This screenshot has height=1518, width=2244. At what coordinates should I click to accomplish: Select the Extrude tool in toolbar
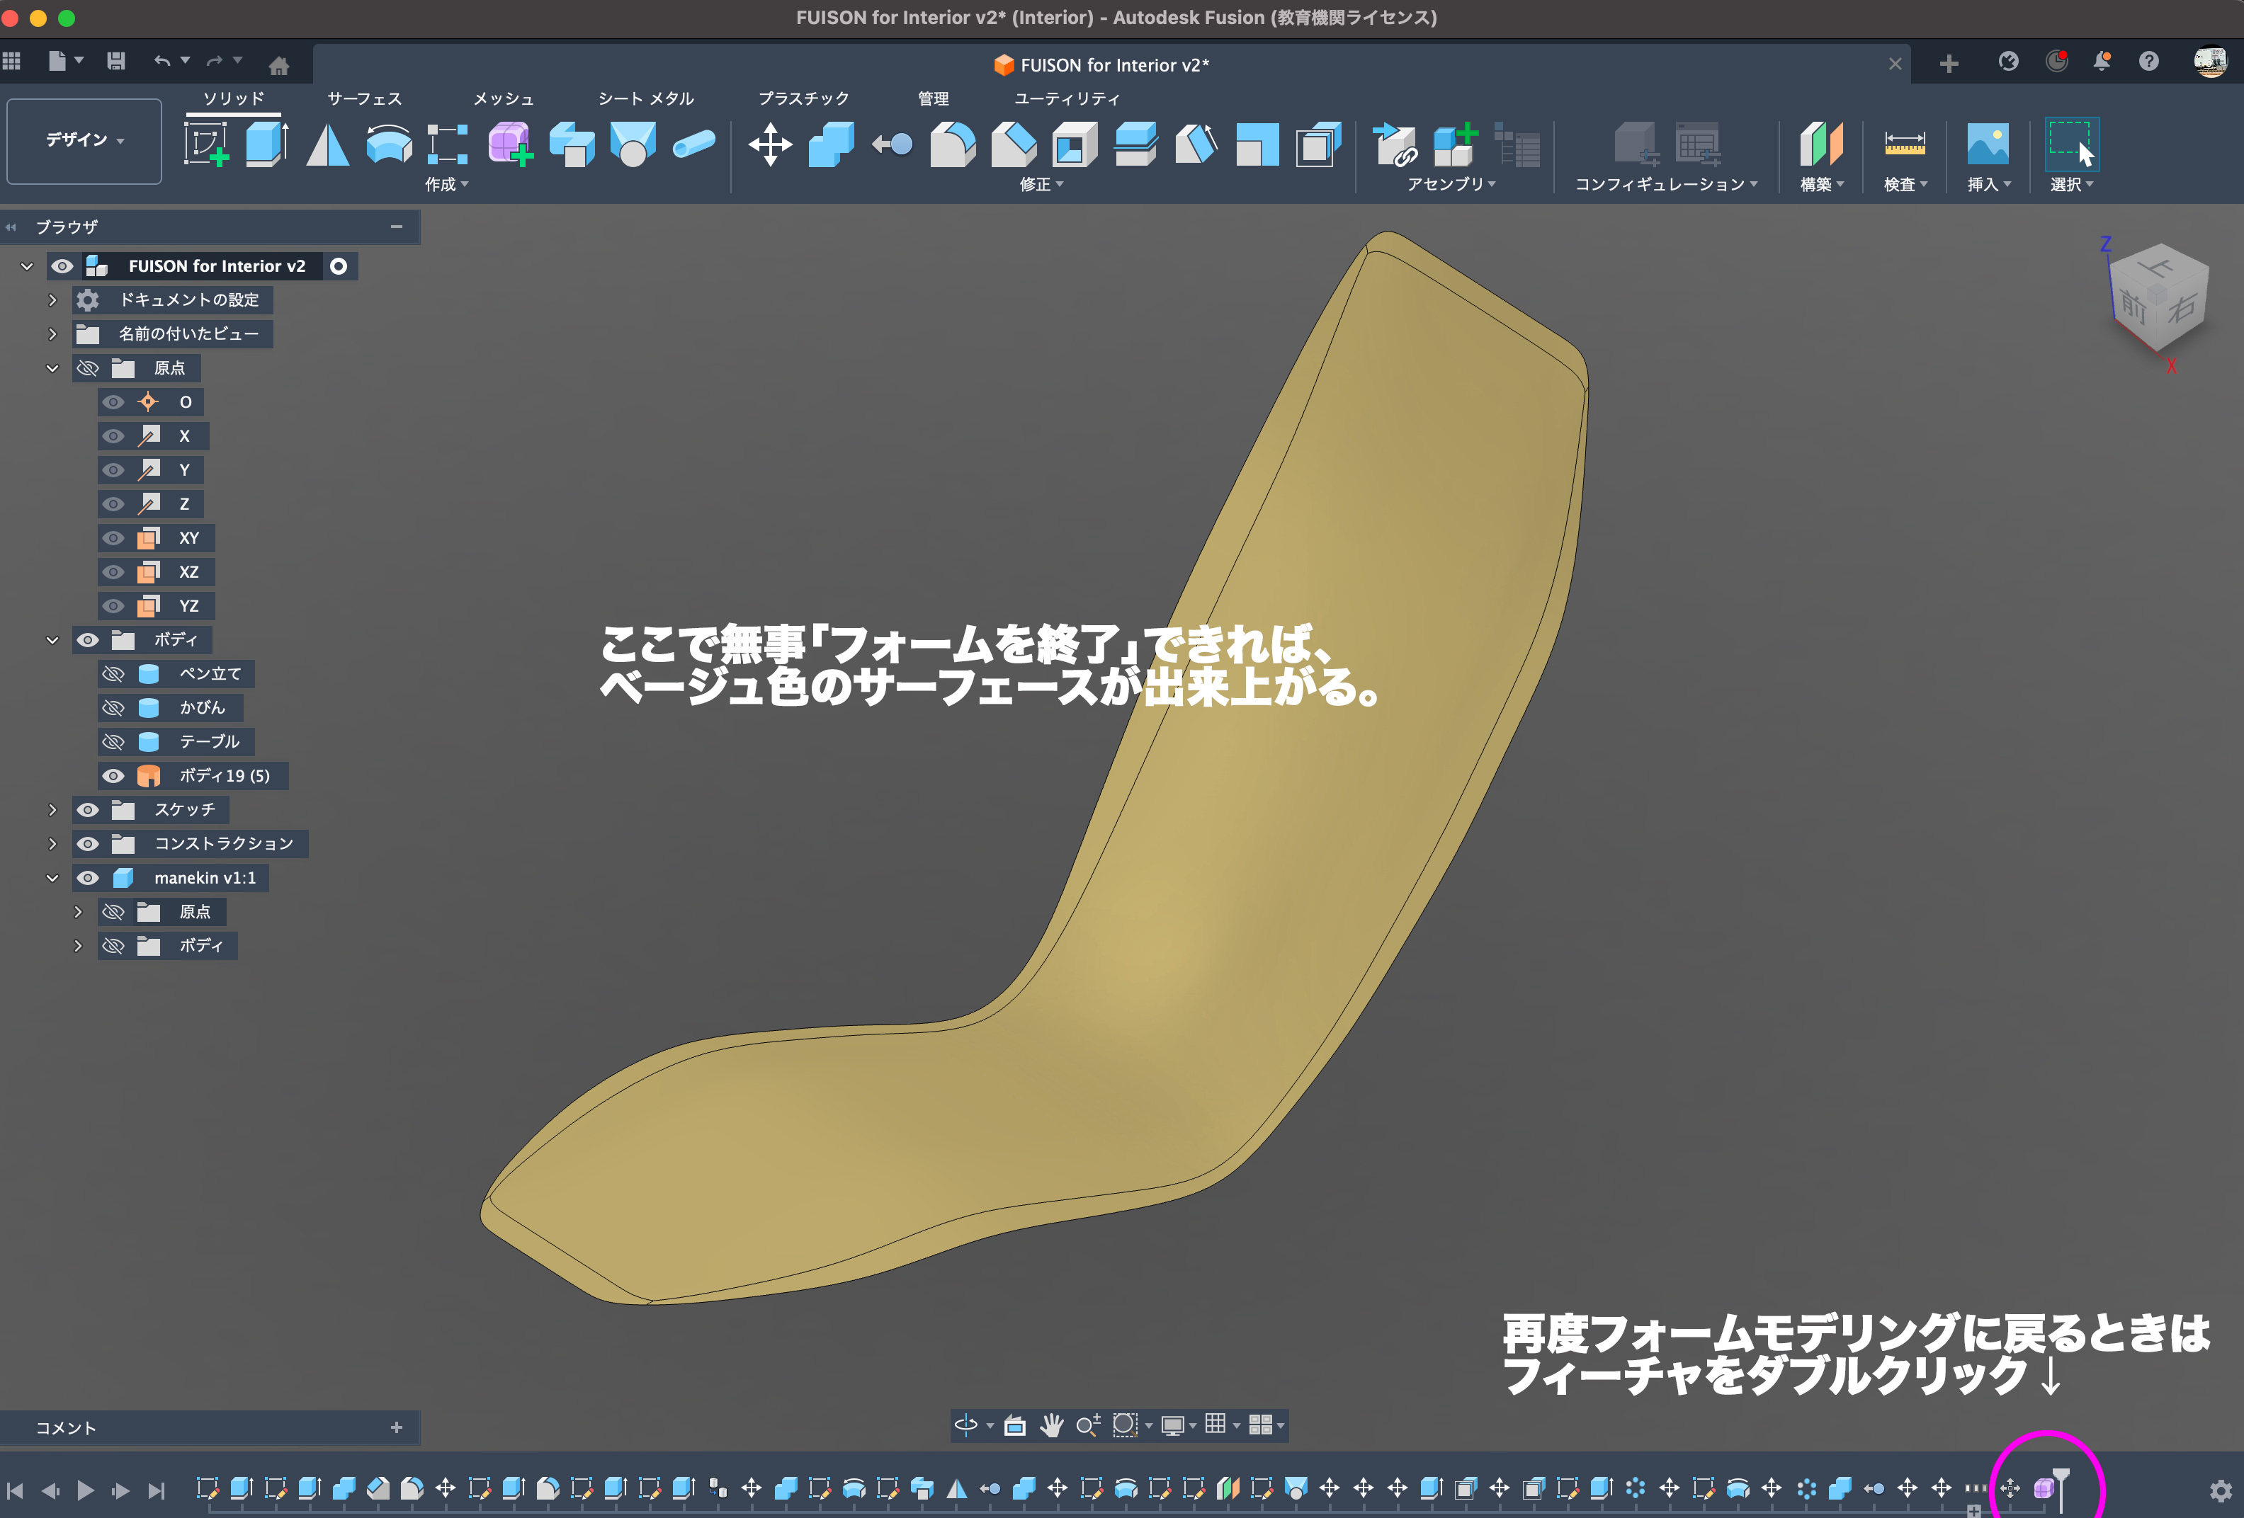[266, 144]
